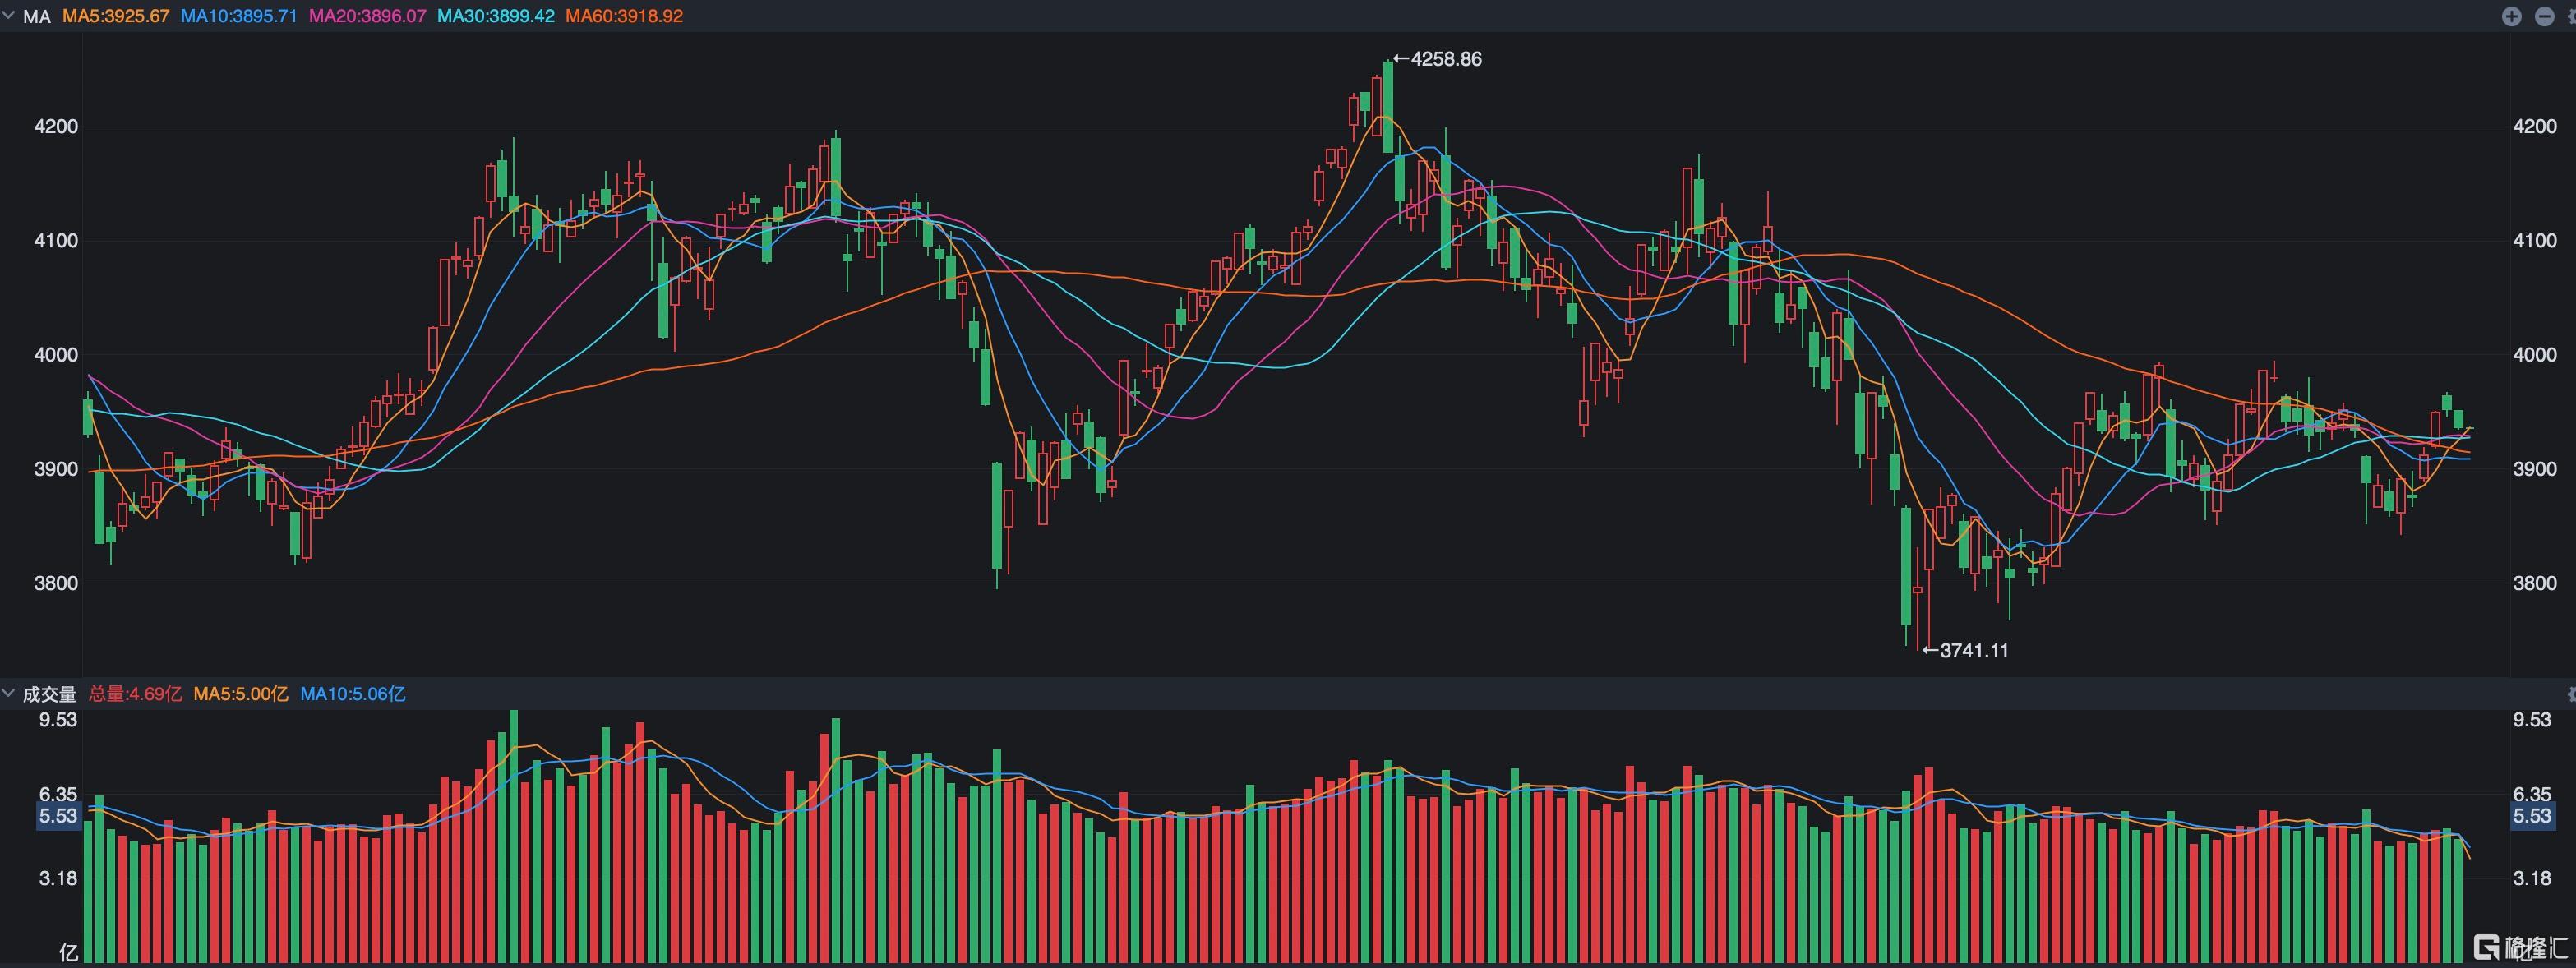Click the 3900 label on right price axis
Viewport: 2576px width, 968px height.
2534,469
